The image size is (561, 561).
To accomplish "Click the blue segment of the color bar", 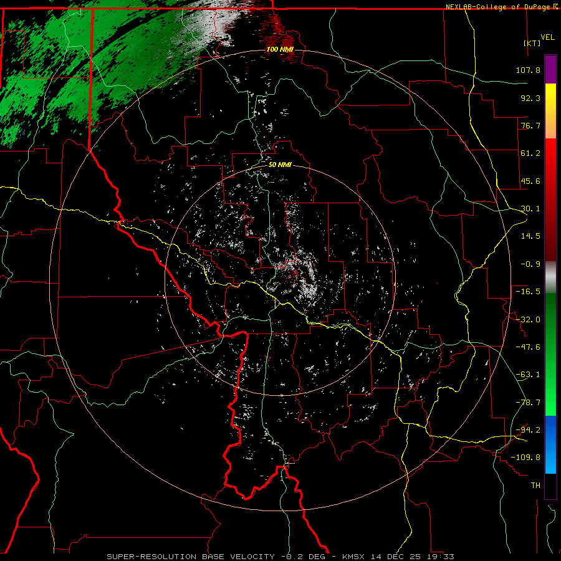I will tap(550, 444).
